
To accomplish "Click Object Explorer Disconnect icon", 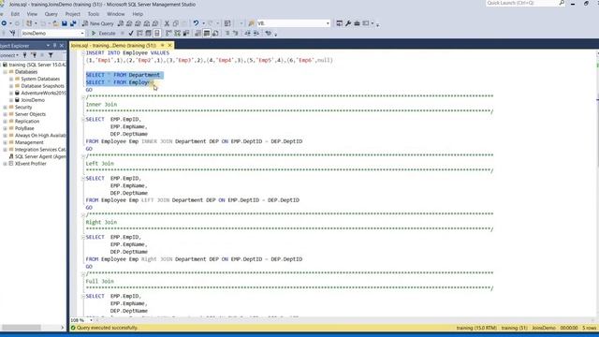I will [x=34, y=55].
